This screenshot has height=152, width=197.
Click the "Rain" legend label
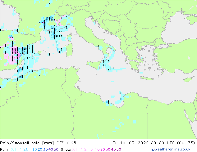(x=4, y=150)
